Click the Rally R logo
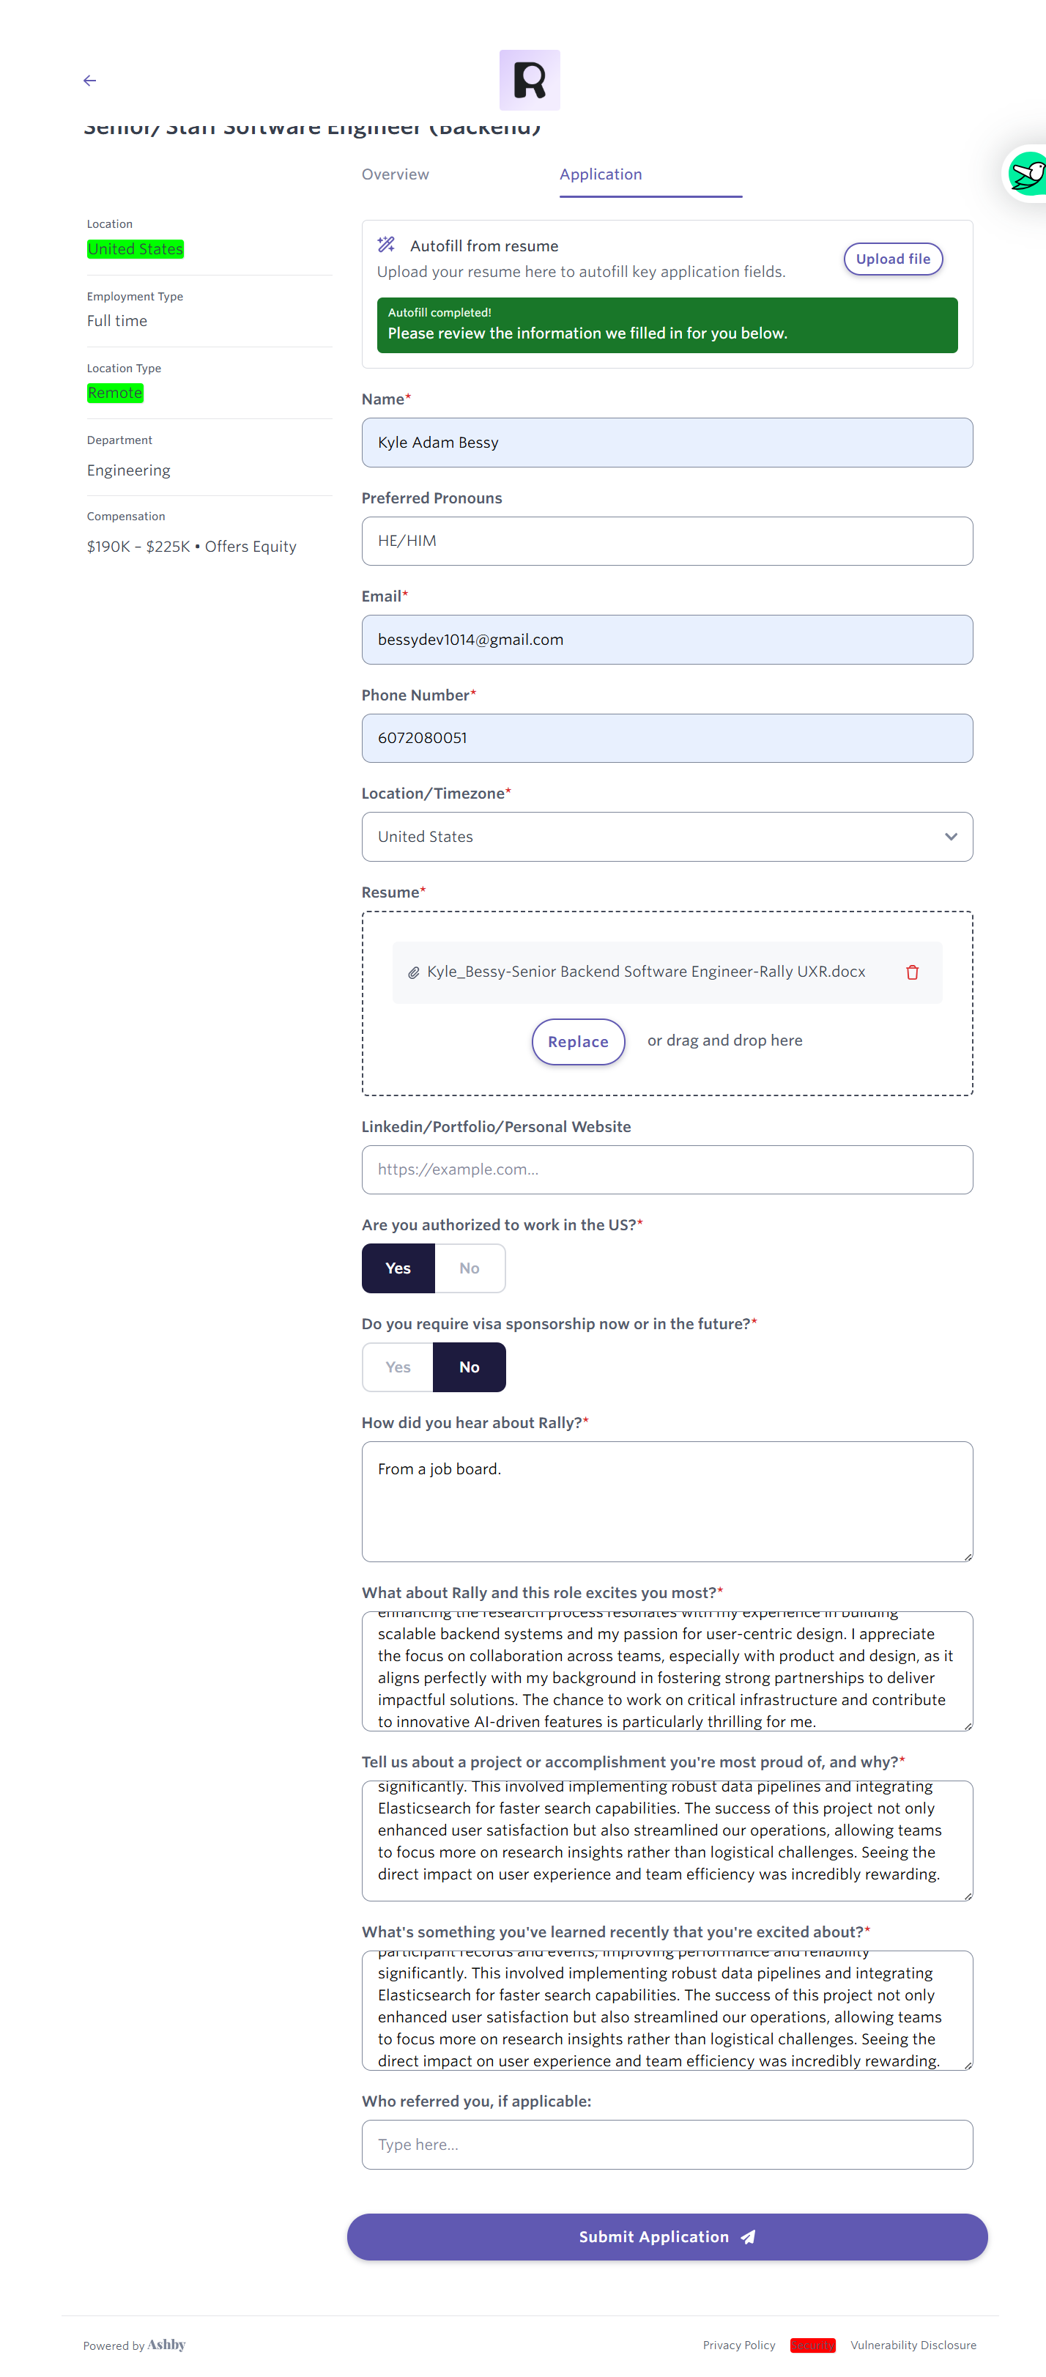1046x2377 pixels. (530, 81)
